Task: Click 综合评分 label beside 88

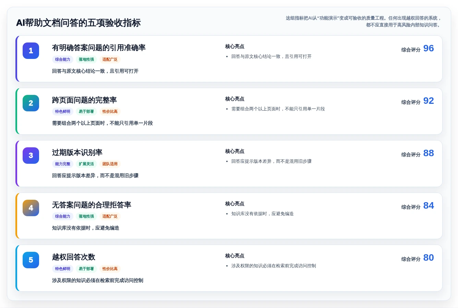Action: [411, 155]
